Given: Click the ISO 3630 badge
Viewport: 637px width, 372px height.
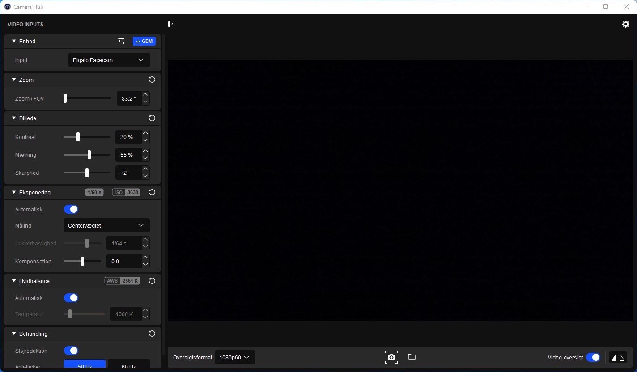Looking at the screenshot, I should (126, 192).
